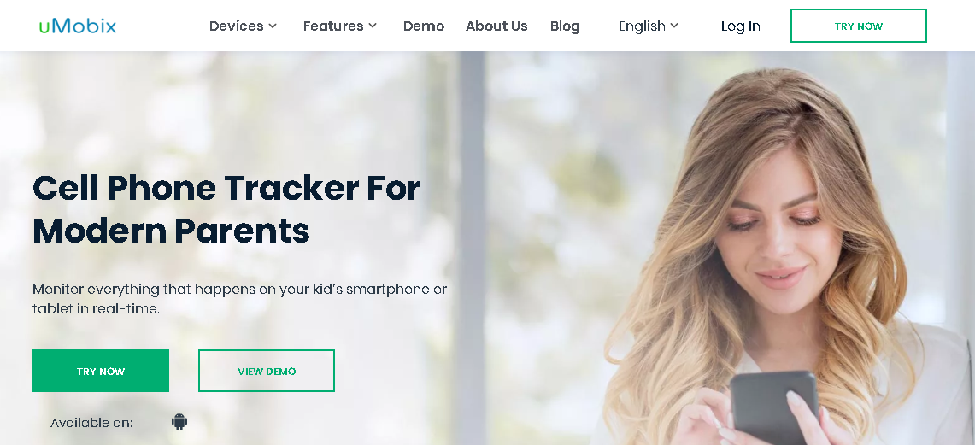Image resolution: width=975 pixels, height=445 pixels.
Task: Click the Monitor everything description text
Action: (239, 298)
